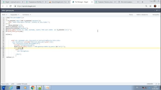Open the Windows Start menu

4,88
